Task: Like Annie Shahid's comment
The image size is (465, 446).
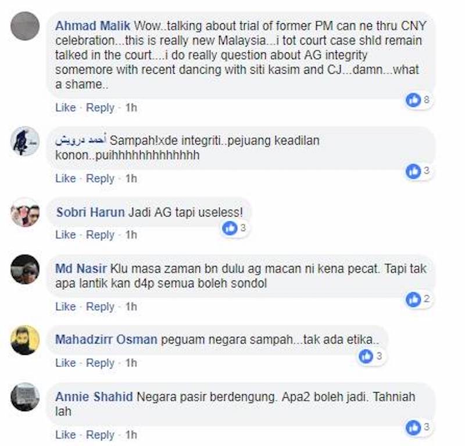Action: point(66,435)
